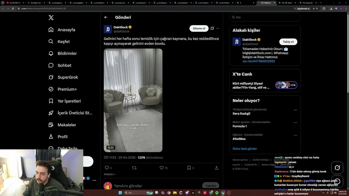
Task: Open Erişilebilirlik footer link
Action: click(251, 165)
